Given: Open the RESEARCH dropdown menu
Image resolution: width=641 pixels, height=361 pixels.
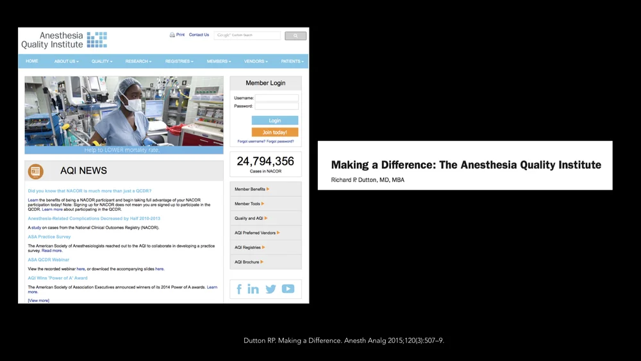Looking at the screenshot, I should [138, 62].
